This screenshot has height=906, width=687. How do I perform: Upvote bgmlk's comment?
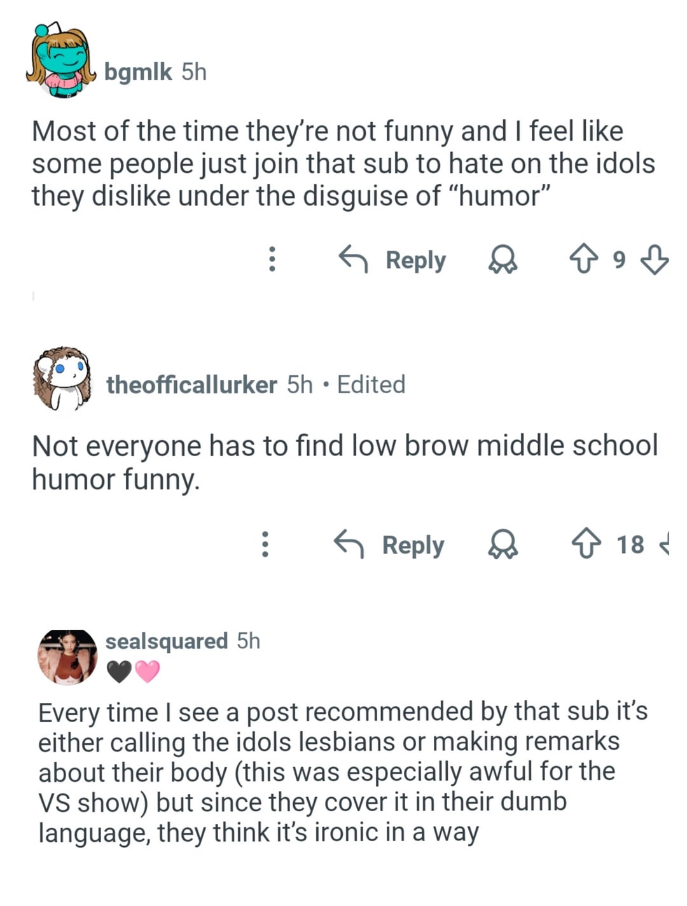[585, 260]
